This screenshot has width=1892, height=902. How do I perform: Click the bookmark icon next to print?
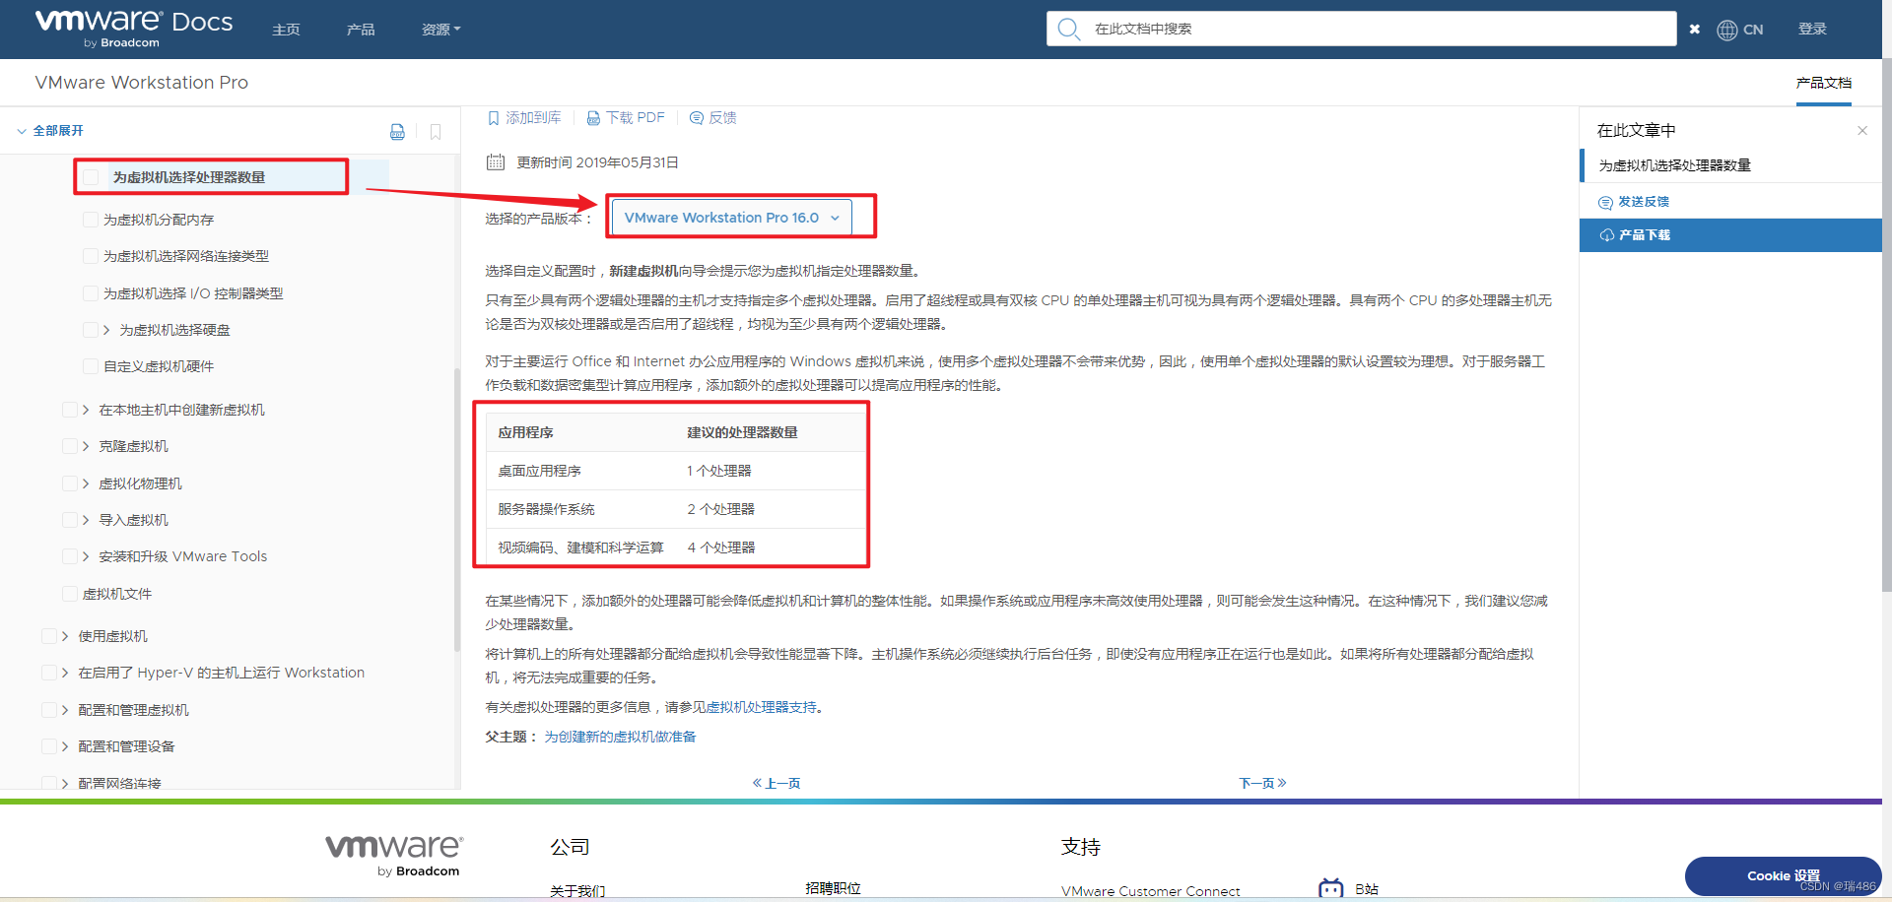[436, 131]
